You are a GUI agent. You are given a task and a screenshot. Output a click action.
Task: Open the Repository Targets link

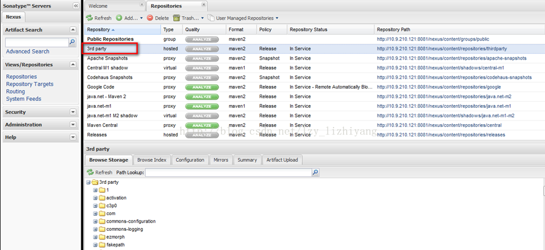point(30,84)
